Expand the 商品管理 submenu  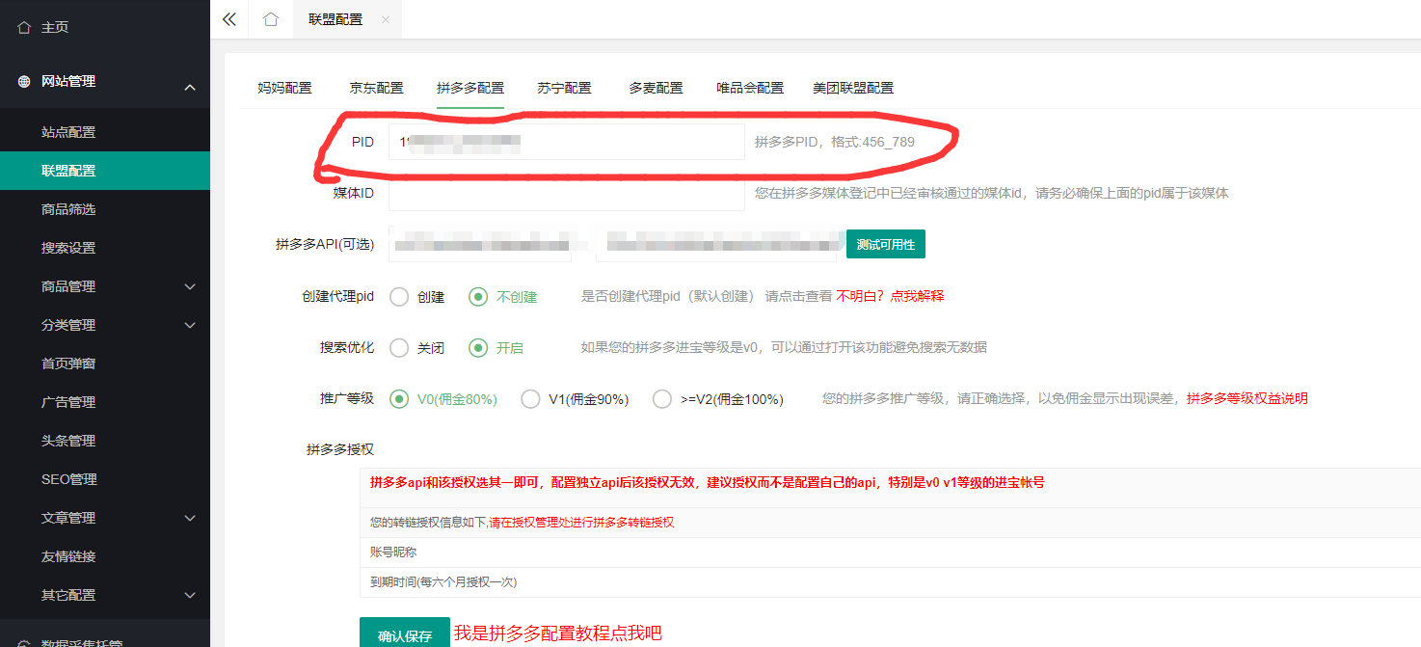(190, 286)
